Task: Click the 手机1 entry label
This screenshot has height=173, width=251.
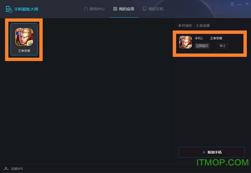Action: [x=199, y=38]
